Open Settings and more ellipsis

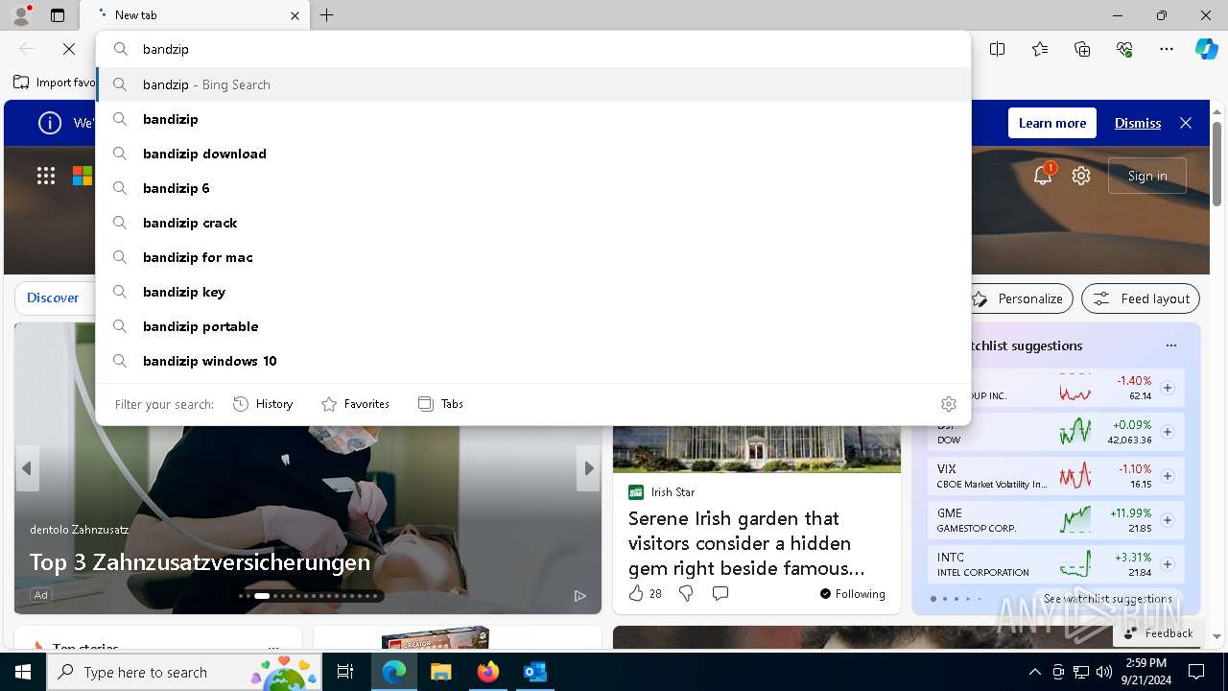click(1167, 49)
